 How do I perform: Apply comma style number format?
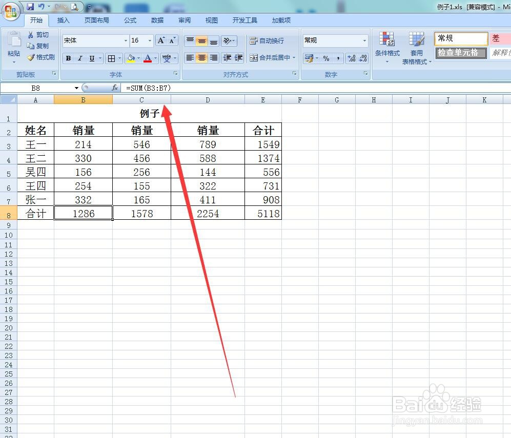point(338,58)
